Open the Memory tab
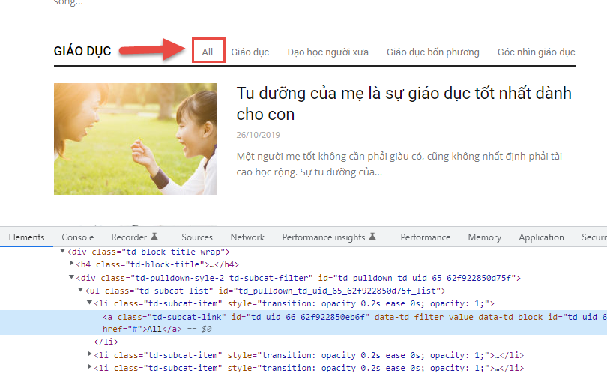This screenshot has height=376, width=607. [484, 237]
